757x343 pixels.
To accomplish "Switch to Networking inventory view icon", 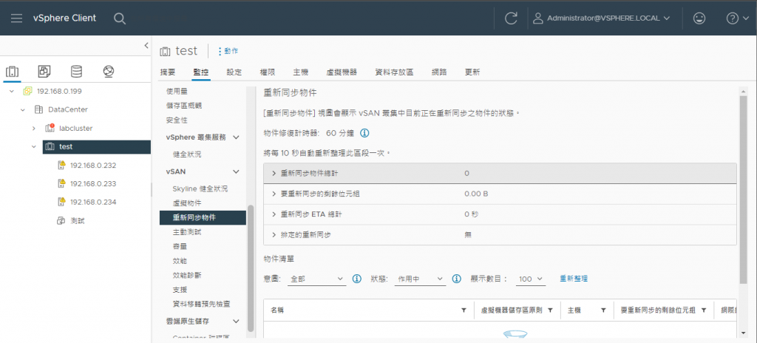I will pos(109,72).
